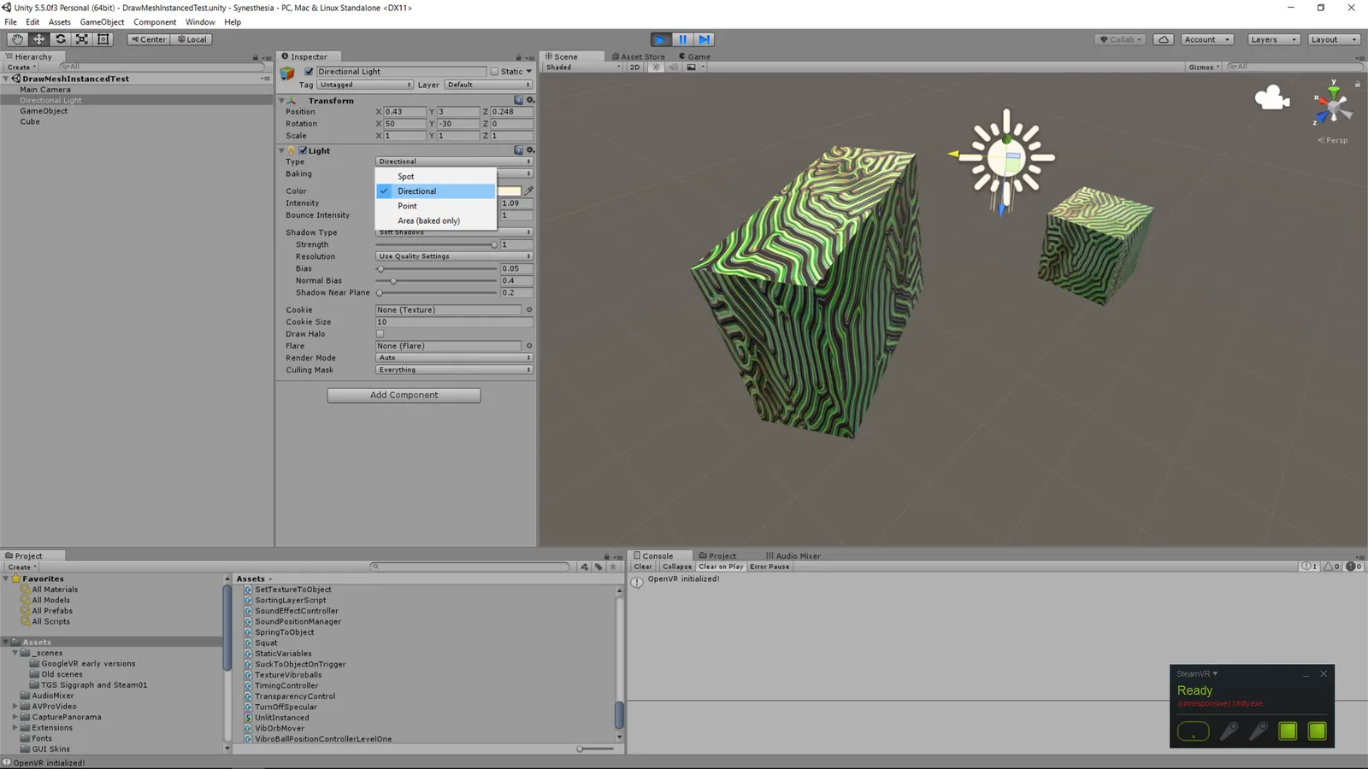The height and width of the screenshot is (769, 1368).
Task: Click the Play button
Action: [x=661, y=39]
